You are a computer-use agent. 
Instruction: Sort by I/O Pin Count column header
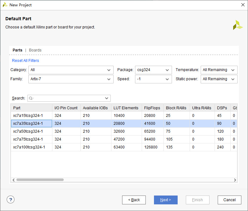(66, 108)
